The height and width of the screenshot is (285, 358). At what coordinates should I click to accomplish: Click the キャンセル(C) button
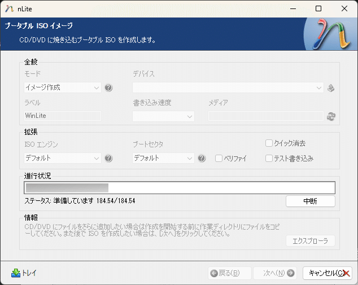(327, 273)
